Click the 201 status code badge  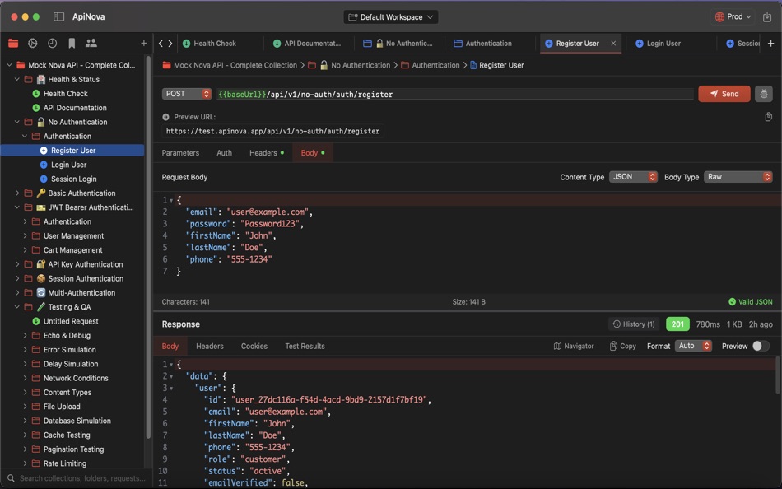coord(677,324)
